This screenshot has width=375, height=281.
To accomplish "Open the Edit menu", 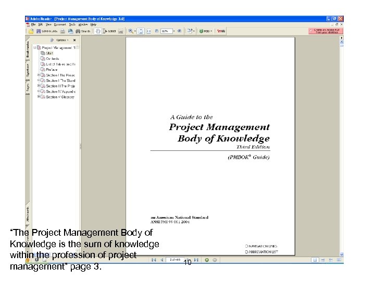I will click(x=41, y=24).
